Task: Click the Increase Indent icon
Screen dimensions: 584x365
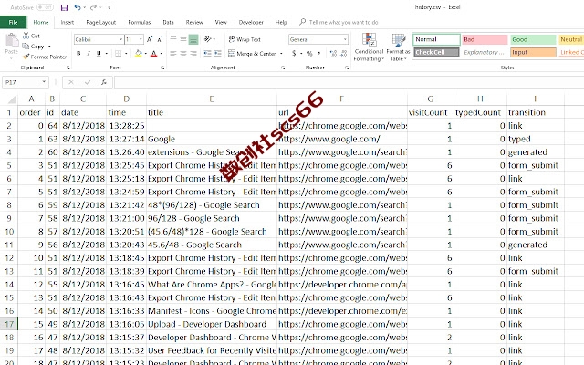Action: (x=218, y=54)
